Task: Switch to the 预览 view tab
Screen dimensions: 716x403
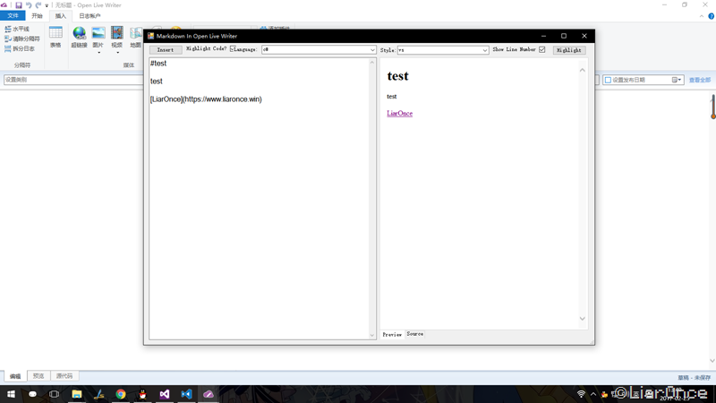Action: click(38, 376)
